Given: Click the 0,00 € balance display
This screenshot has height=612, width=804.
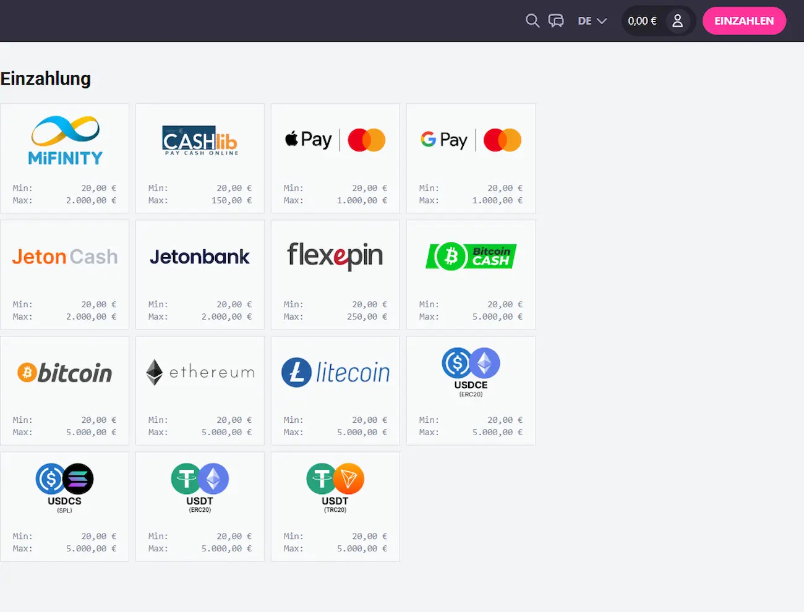Looking at the screenshot, I should pyautogui.click(x=642, y=21).
